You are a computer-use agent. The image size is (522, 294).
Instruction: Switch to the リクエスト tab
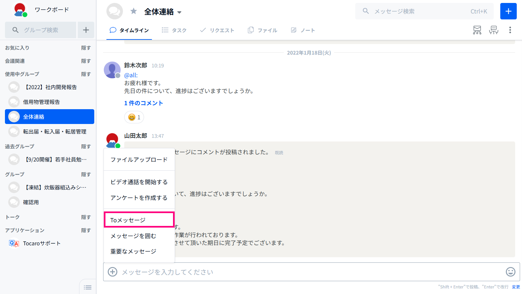coord(217,30)
